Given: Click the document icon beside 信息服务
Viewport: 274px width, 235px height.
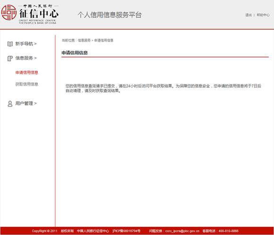Looking at the screenshot, I should [10, 59].
